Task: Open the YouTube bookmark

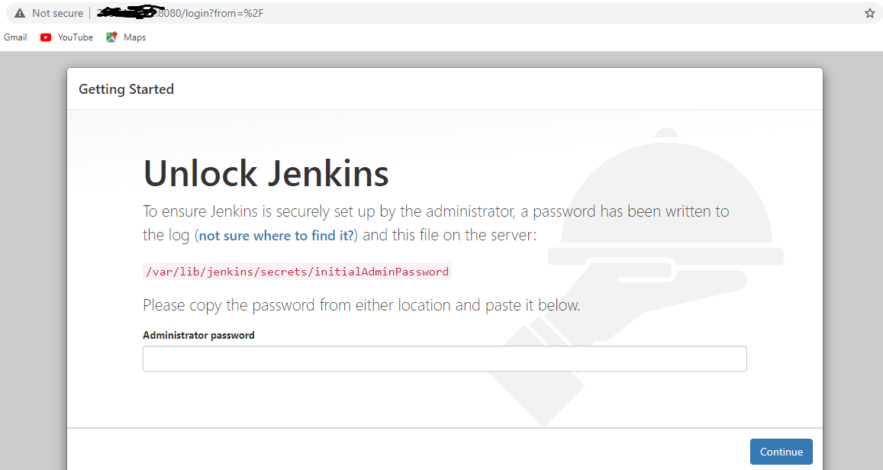Action: [66, 37]
